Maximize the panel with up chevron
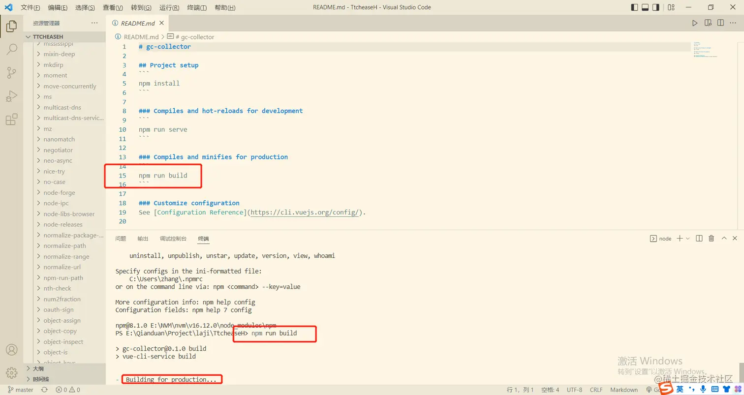Image resolution: width=744 pixels, height=395 pixels. tap(723, 239)
